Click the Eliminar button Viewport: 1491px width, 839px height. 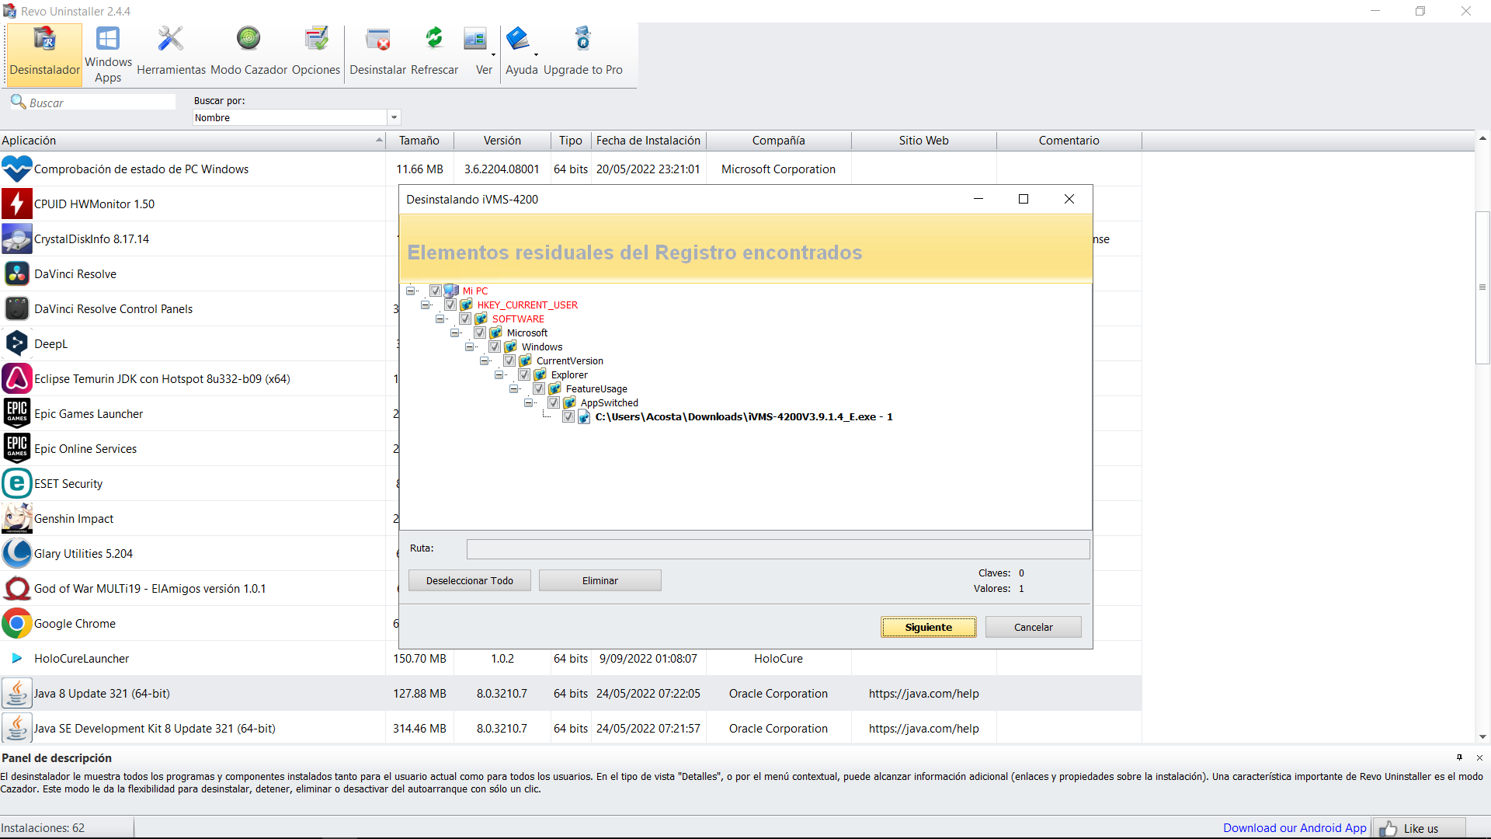pos(600,580)
